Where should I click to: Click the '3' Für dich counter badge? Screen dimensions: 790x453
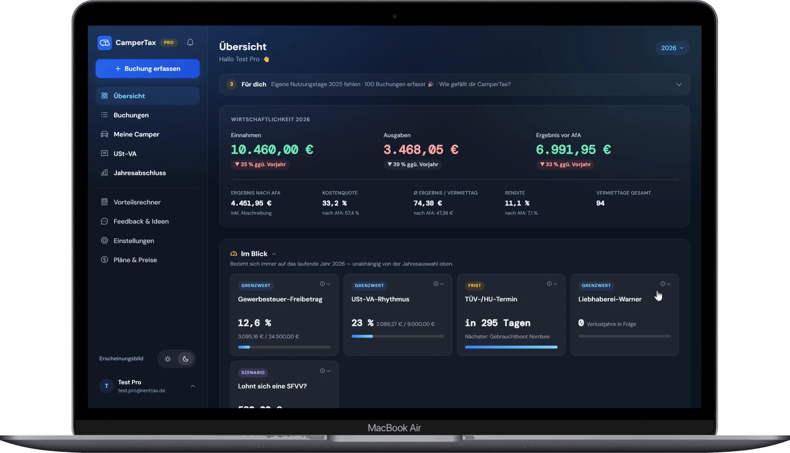click(231, 84)
